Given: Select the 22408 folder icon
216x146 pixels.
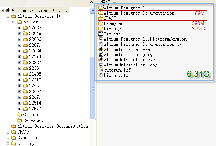Looking at the screenshot, I should coord(25,74).
